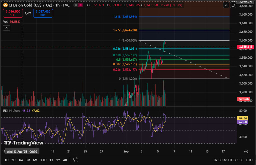Select the 1D time range
256x165 pixels.
(6, 160)
